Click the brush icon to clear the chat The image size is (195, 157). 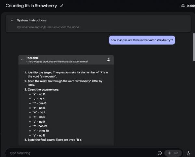(189, 153)
